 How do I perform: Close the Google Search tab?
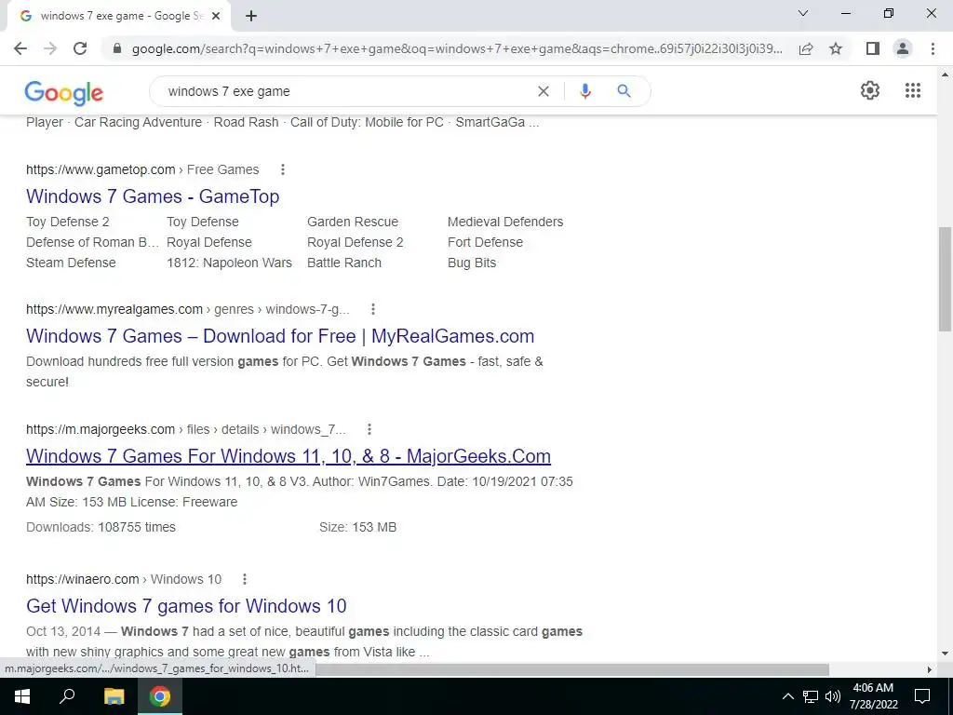click(x=215, y=17)
